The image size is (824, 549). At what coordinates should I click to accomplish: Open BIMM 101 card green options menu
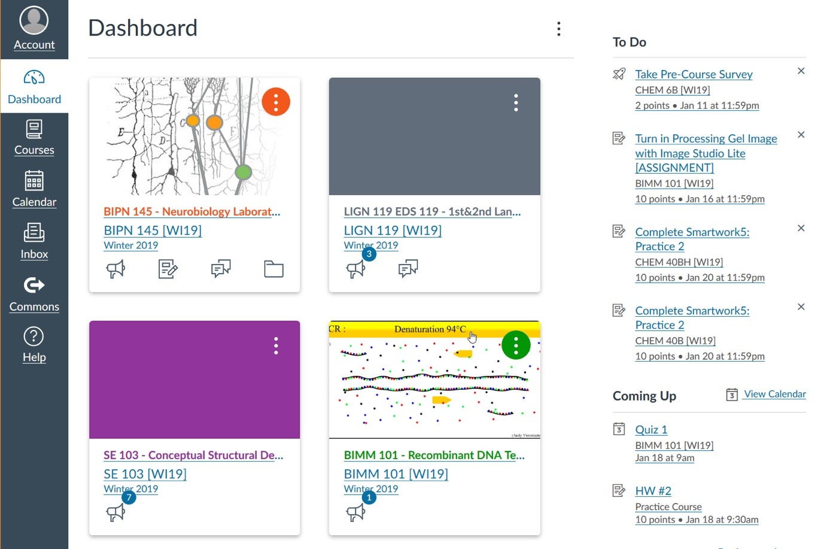(516, 345)
